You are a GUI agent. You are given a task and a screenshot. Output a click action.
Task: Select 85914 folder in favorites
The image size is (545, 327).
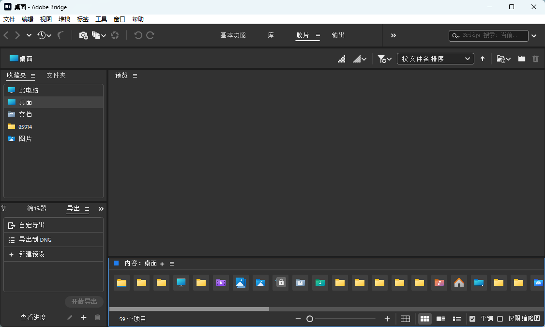54,126
